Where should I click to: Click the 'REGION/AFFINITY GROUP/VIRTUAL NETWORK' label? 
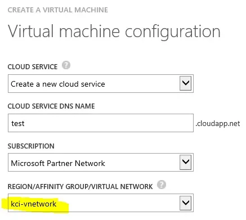tap(80, 187)
